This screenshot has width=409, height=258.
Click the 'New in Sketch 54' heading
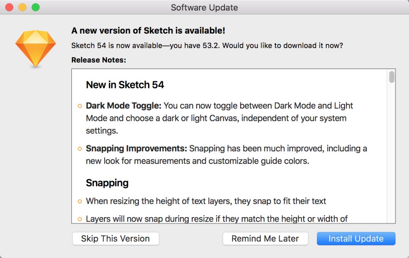pos(125,85)
